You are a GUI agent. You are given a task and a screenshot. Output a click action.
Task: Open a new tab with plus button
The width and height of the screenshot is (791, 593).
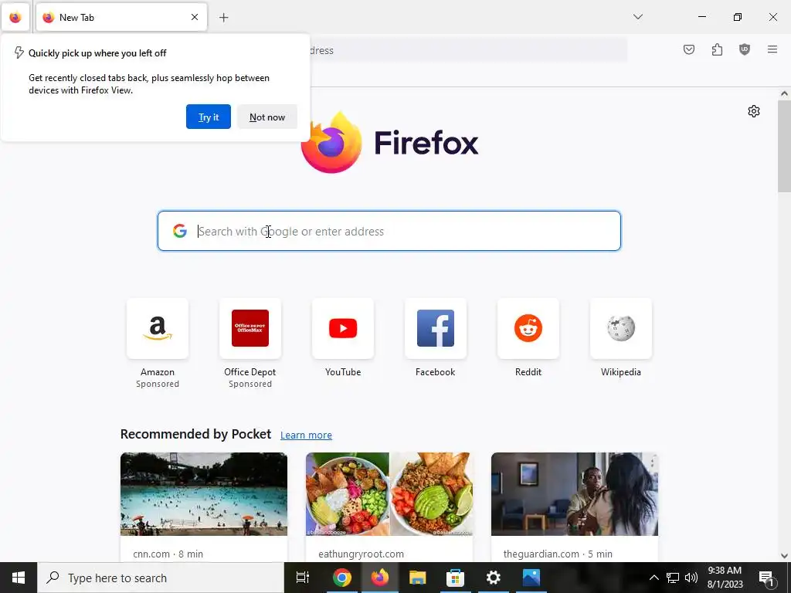223,18
